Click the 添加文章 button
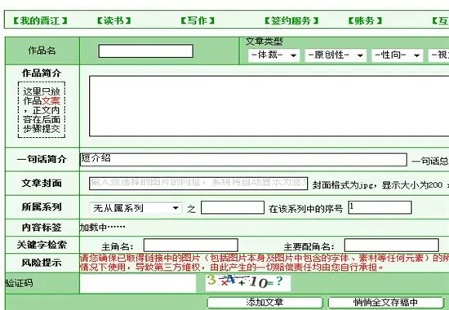The image size is (449, 310). pos(265,303)
